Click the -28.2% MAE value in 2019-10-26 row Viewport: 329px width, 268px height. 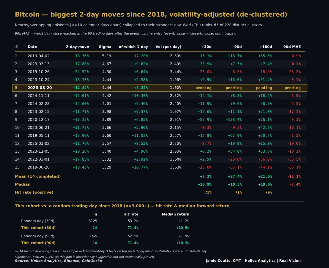(x=294, y=72)
